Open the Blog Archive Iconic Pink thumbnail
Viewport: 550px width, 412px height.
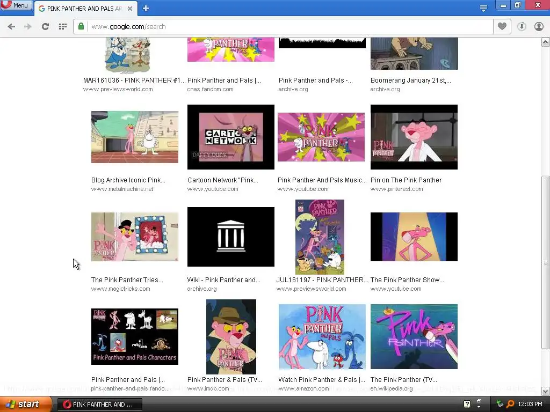(x=135, y=137)
